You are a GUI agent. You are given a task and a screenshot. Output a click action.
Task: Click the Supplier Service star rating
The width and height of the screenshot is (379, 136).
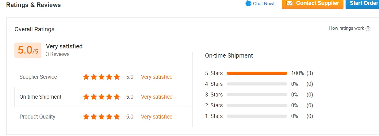pos(101,77)
